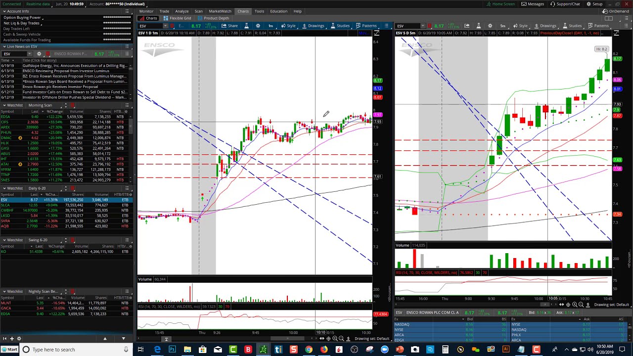This screenshot has height=356, width=633.
Task: Toggle OnDemand mode
Action: pos(616,11)
